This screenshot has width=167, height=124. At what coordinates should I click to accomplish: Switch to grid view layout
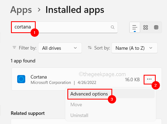coord(146,27)
